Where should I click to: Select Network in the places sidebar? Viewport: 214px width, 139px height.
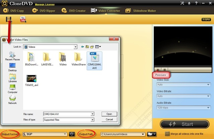12,100
